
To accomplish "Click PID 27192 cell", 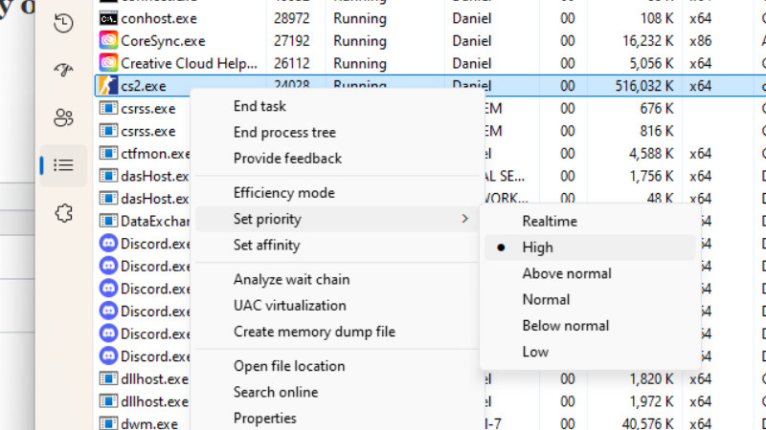I will point(292,41).
